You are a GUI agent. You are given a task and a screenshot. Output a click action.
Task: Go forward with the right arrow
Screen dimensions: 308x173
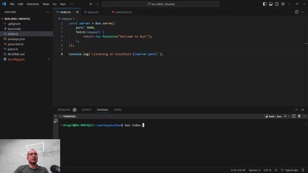pyautogui.click(x=97, y=4)
